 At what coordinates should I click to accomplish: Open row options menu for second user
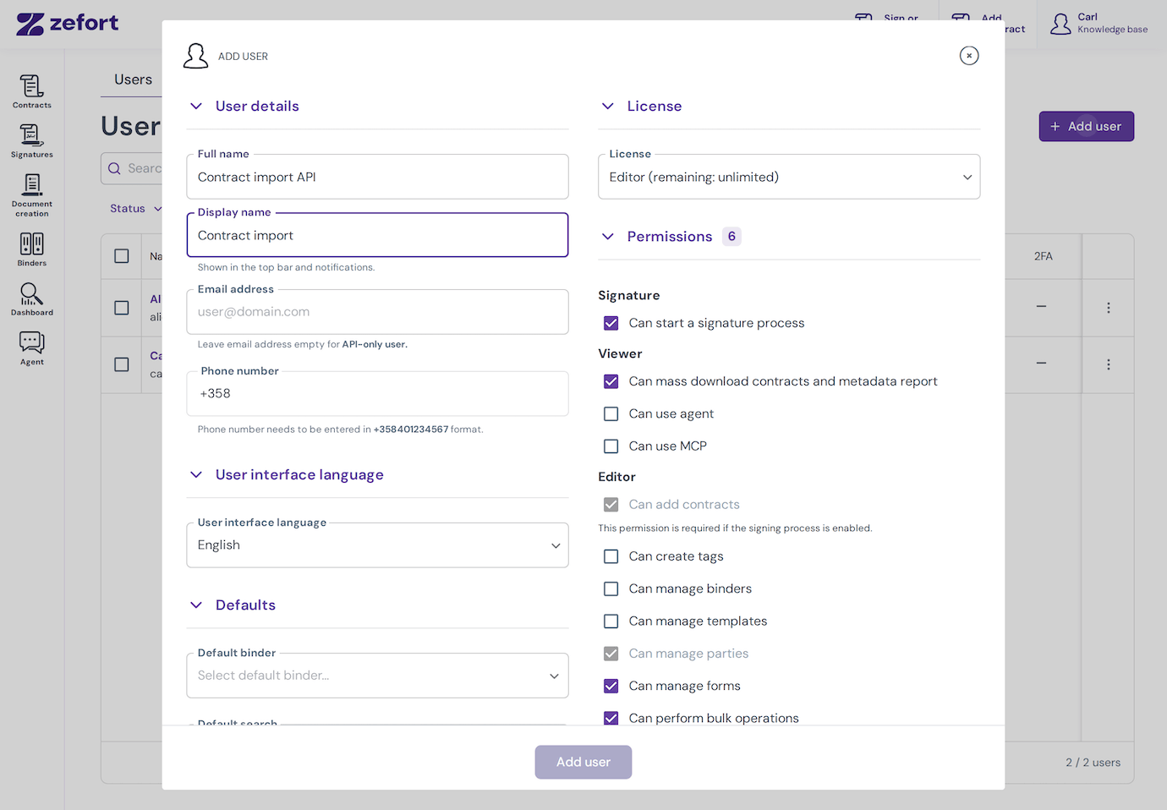pyautogui.click(x=1108, y=364)
